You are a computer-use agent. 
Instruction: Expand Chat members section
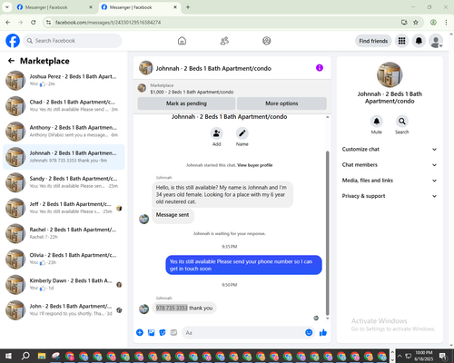[x=390, y=165]
